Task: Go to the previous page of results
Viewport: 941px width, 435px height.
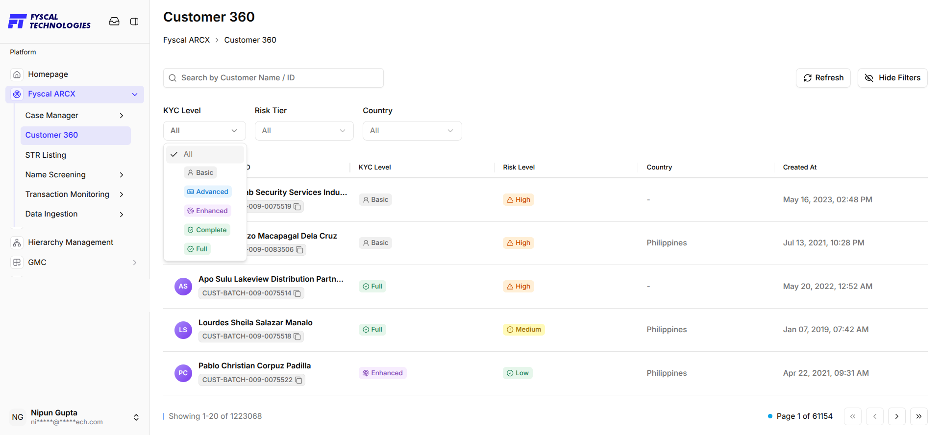Action: pyautogui.click(x=875, y=416)
